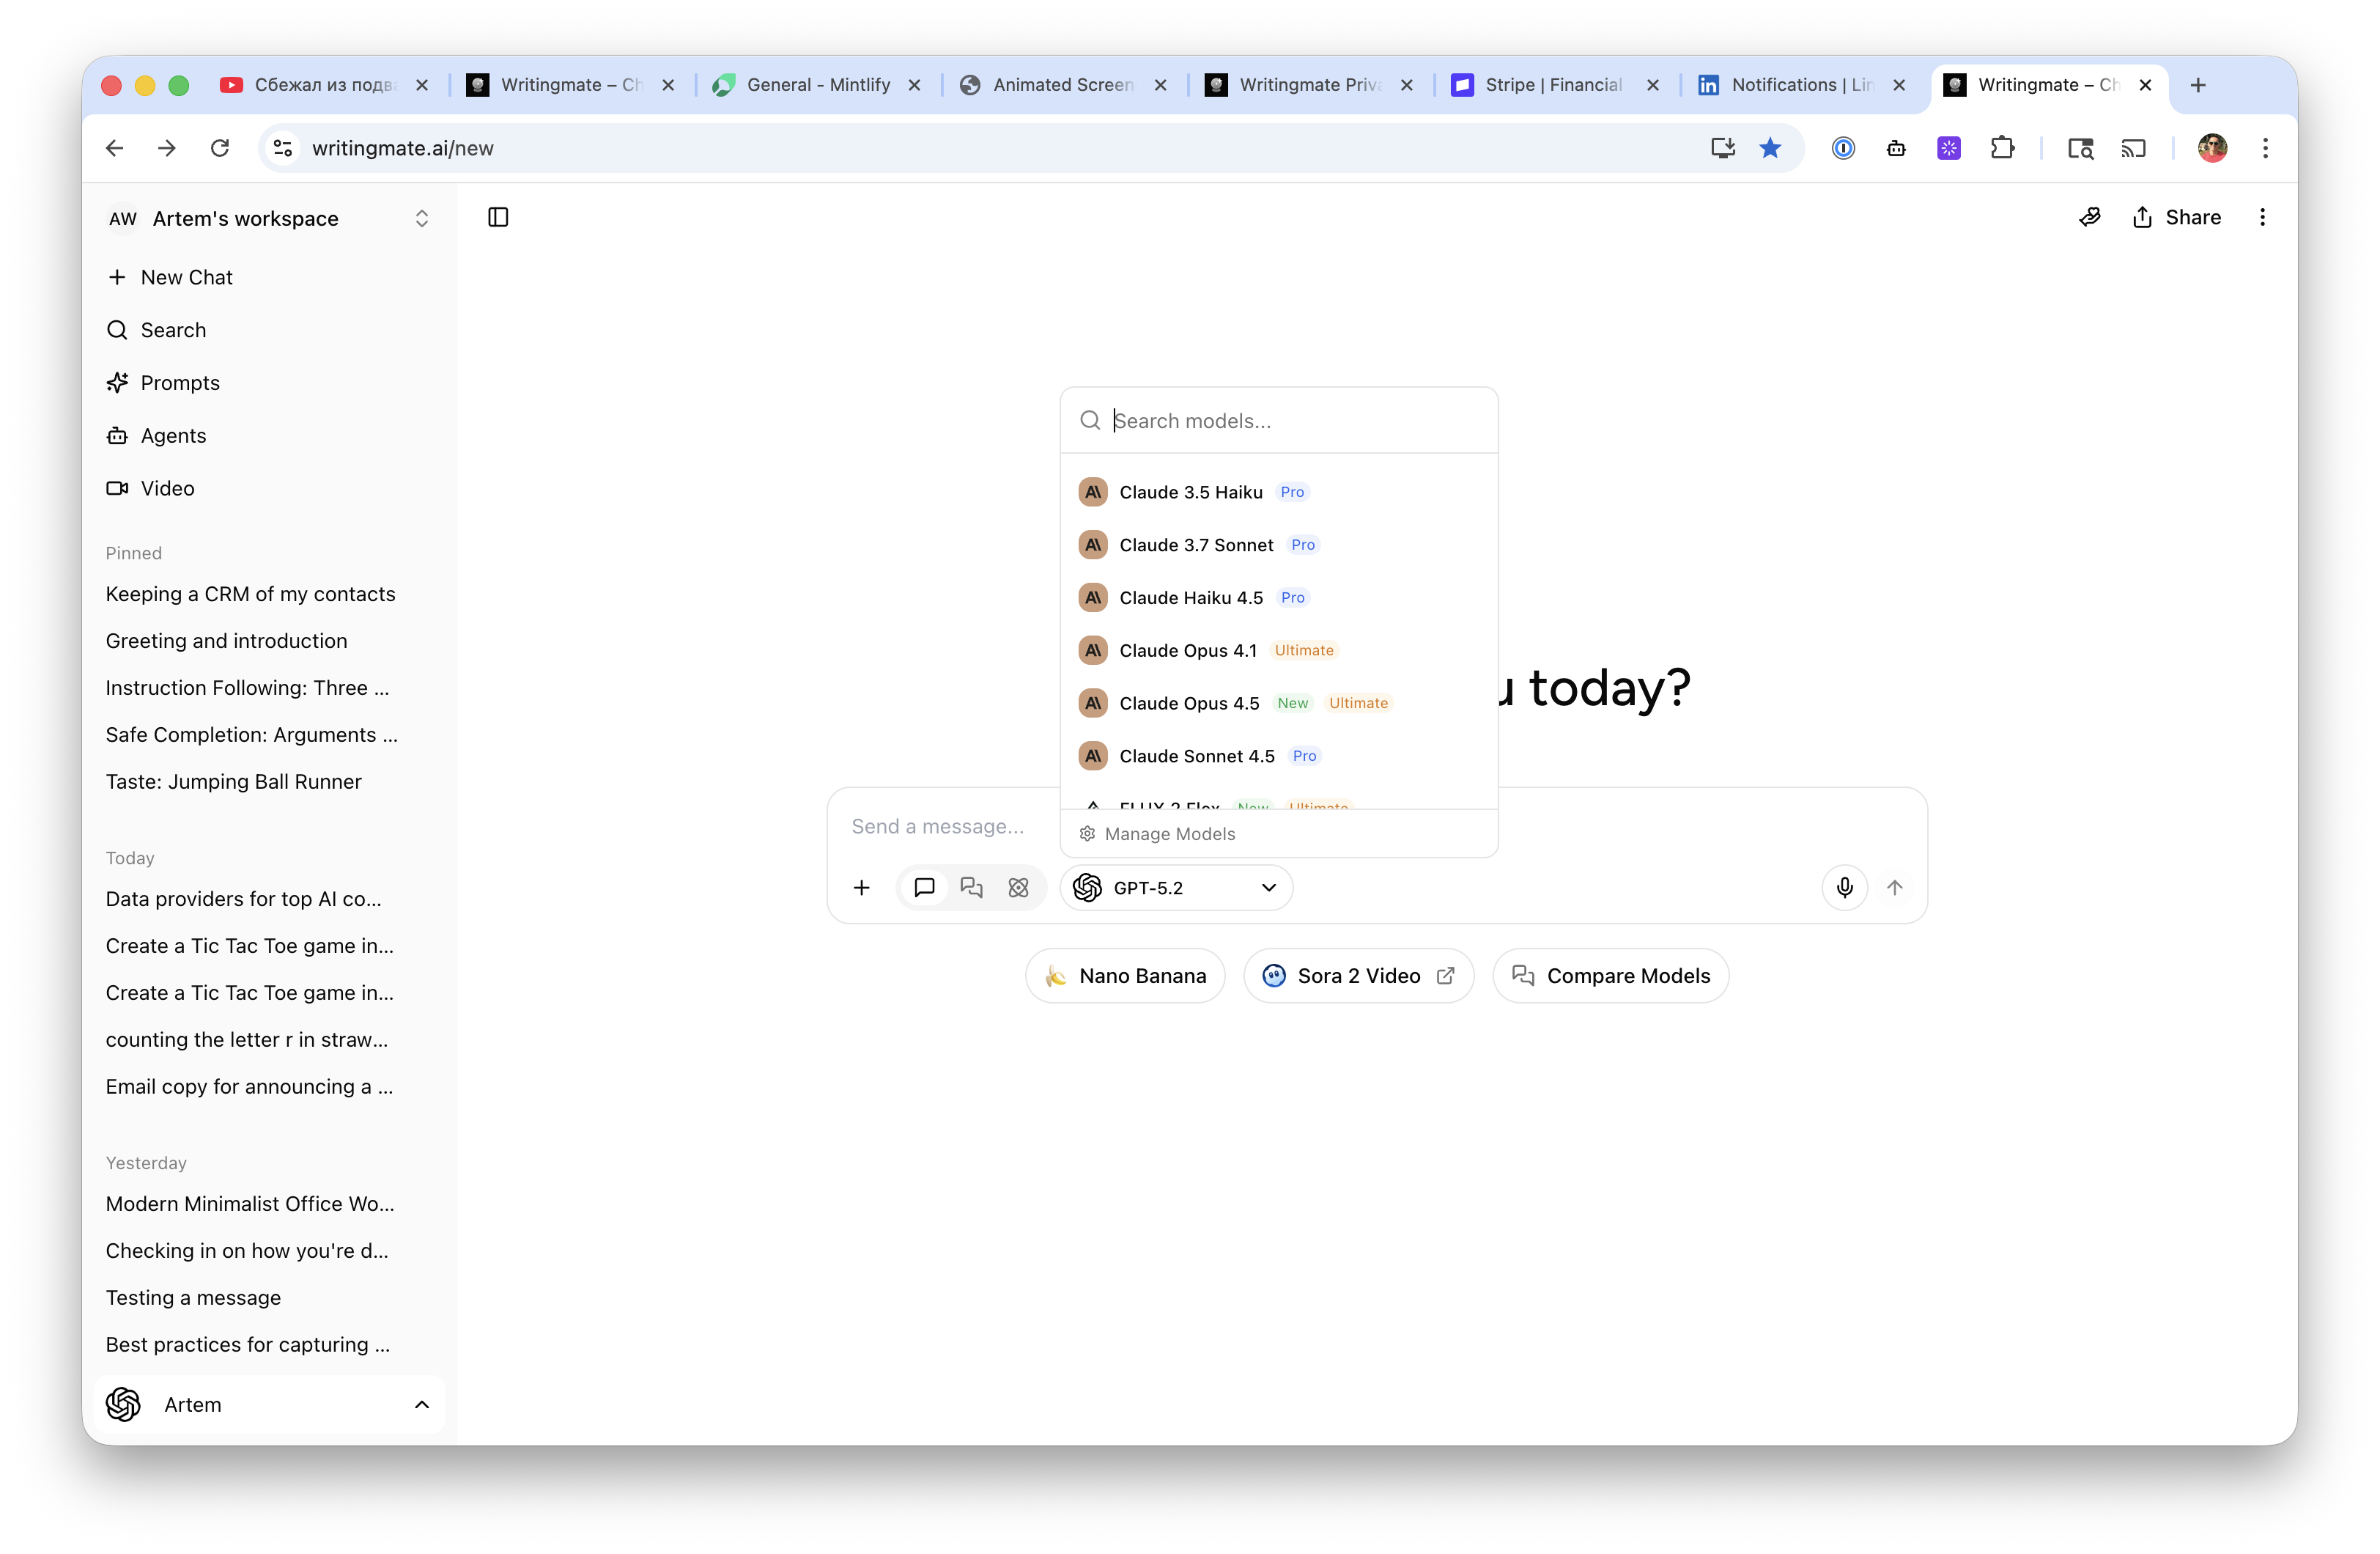Click the attachment plus icon in the message bar
2380x1554 pixels.
point(861,888)
